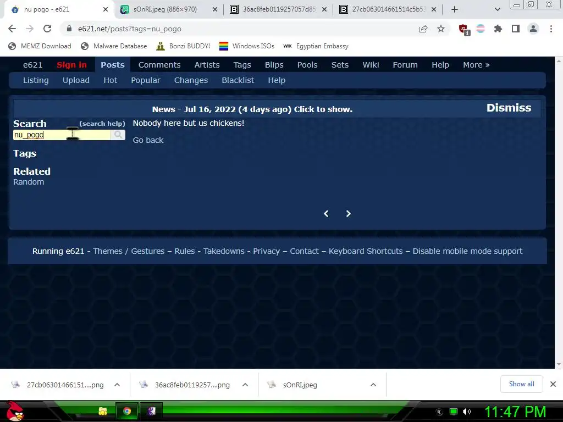Open the purple app in the taskbar
The height and width of the screenshot is (422, 563).
[151, 411]
